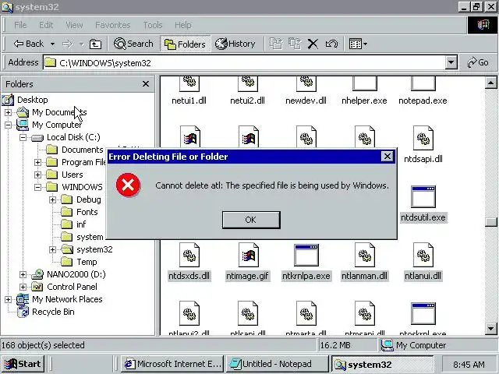Viewport: 499px width, 374px height.
Task: Click the 8:45 AM clock
Action: pyautogui.click(x=469, y=365)
